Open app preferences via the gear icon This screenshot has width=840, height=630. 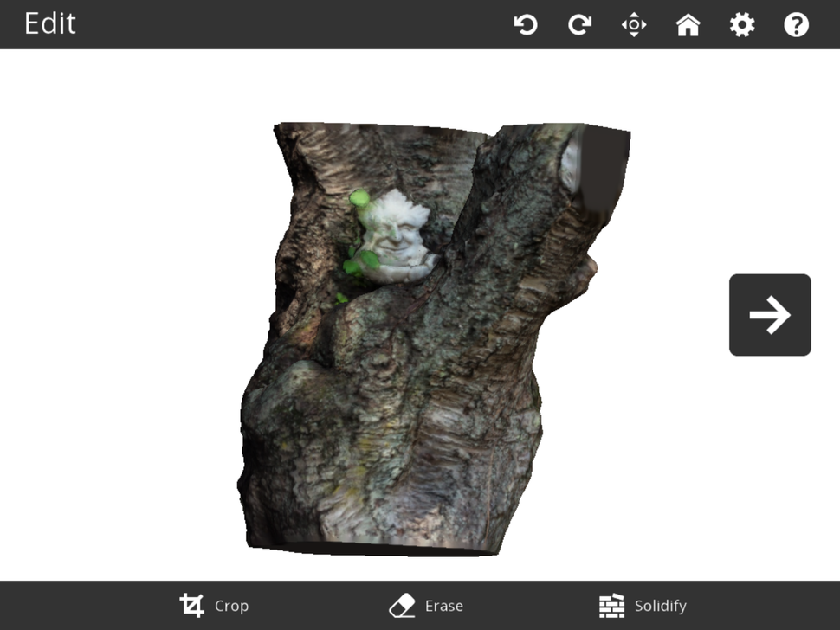[x=742, y=25]
